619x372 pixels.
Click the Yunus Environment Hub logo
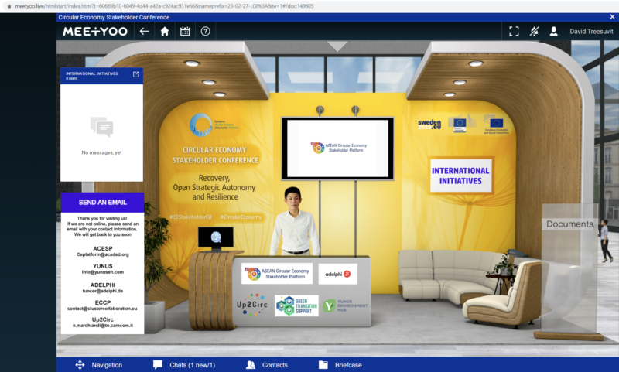[346, 306]
